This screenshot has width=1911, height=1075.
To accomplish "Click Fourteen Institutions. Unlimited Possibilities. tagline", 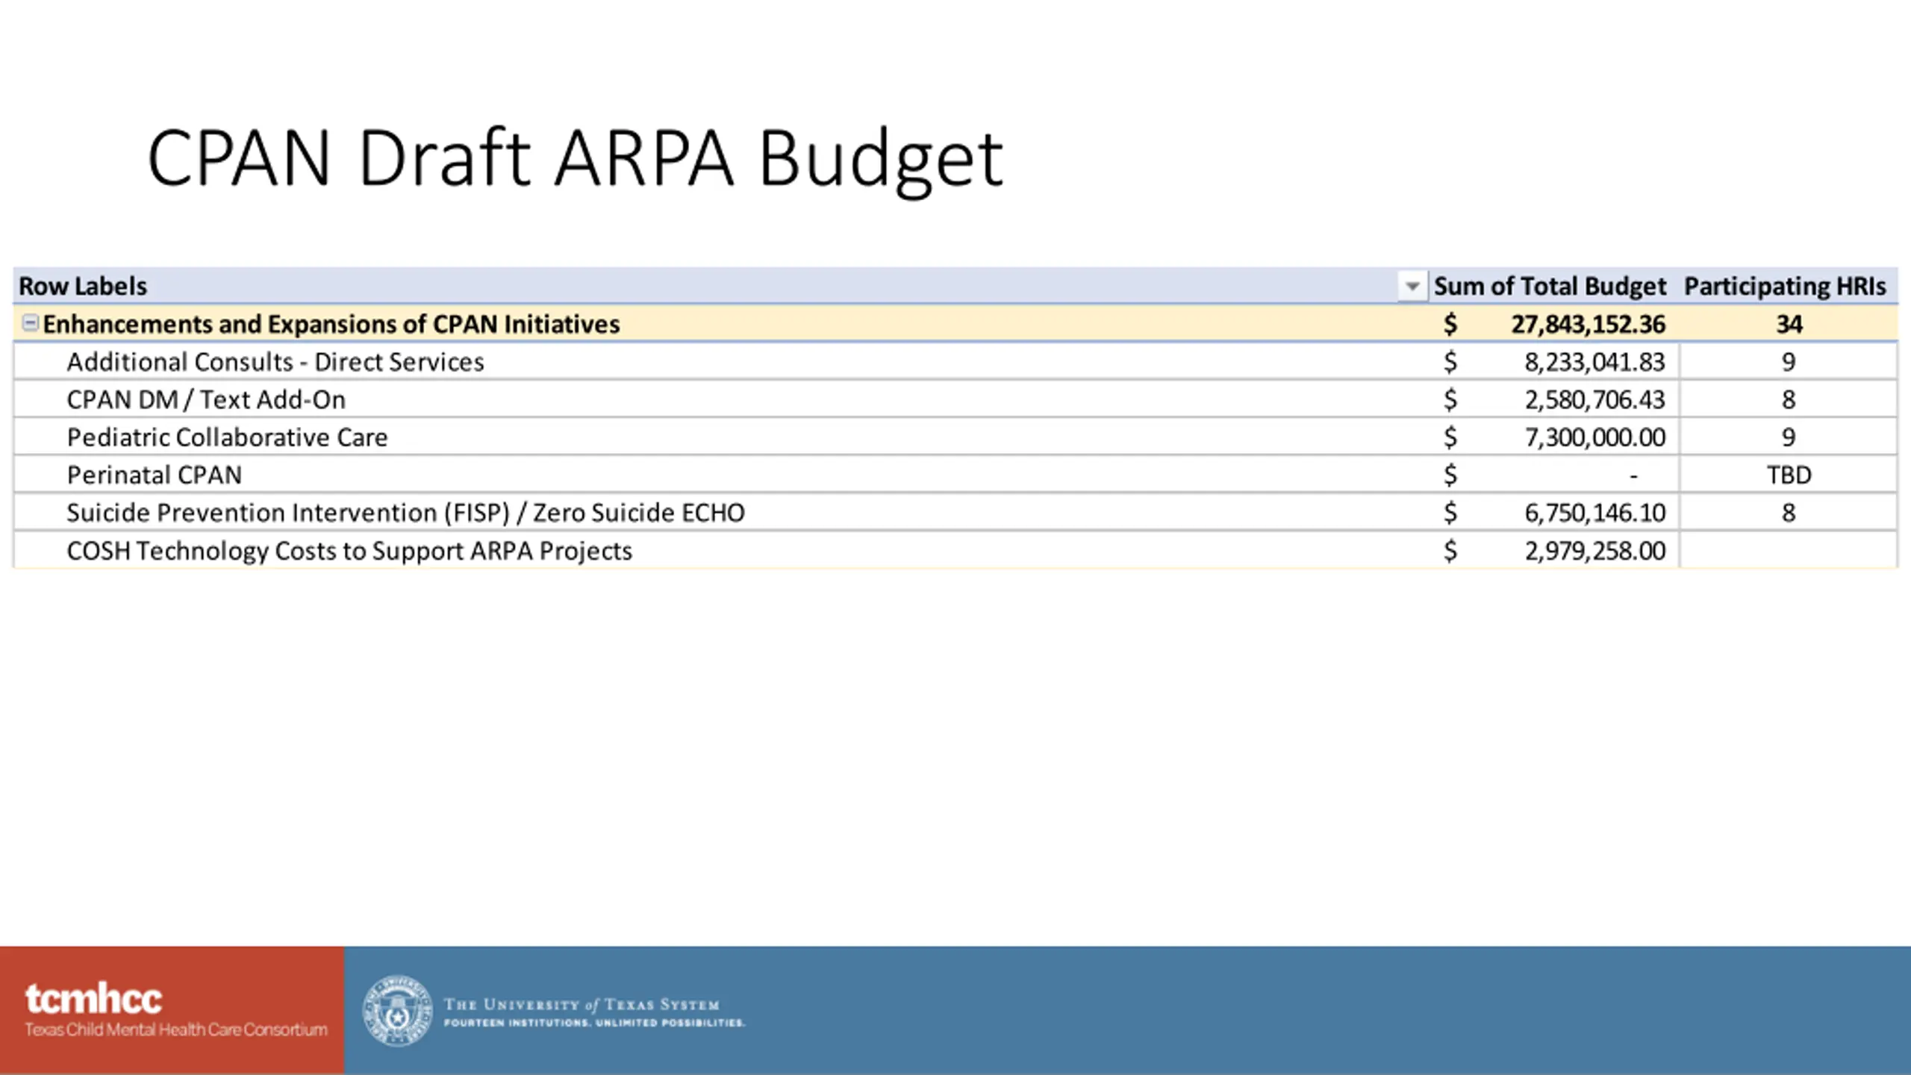I will tap(594, 1023).
